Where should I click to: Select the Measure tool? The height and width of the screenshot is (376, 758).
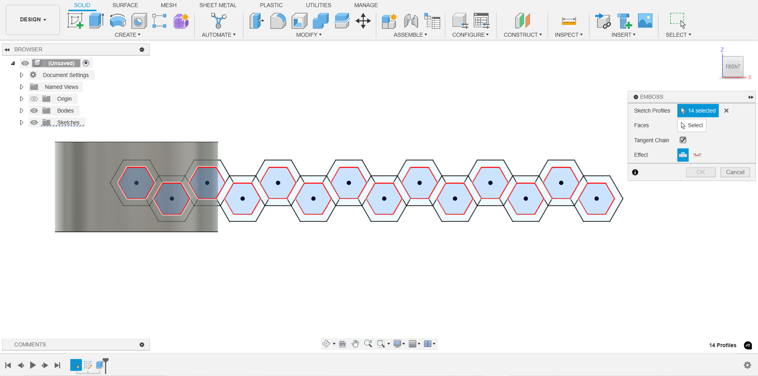tap(569, 21)
